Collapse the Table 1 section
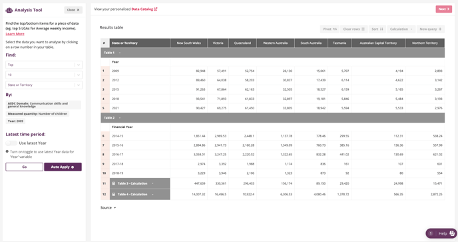Screen dimensions: 458x242 pos(119,53)
